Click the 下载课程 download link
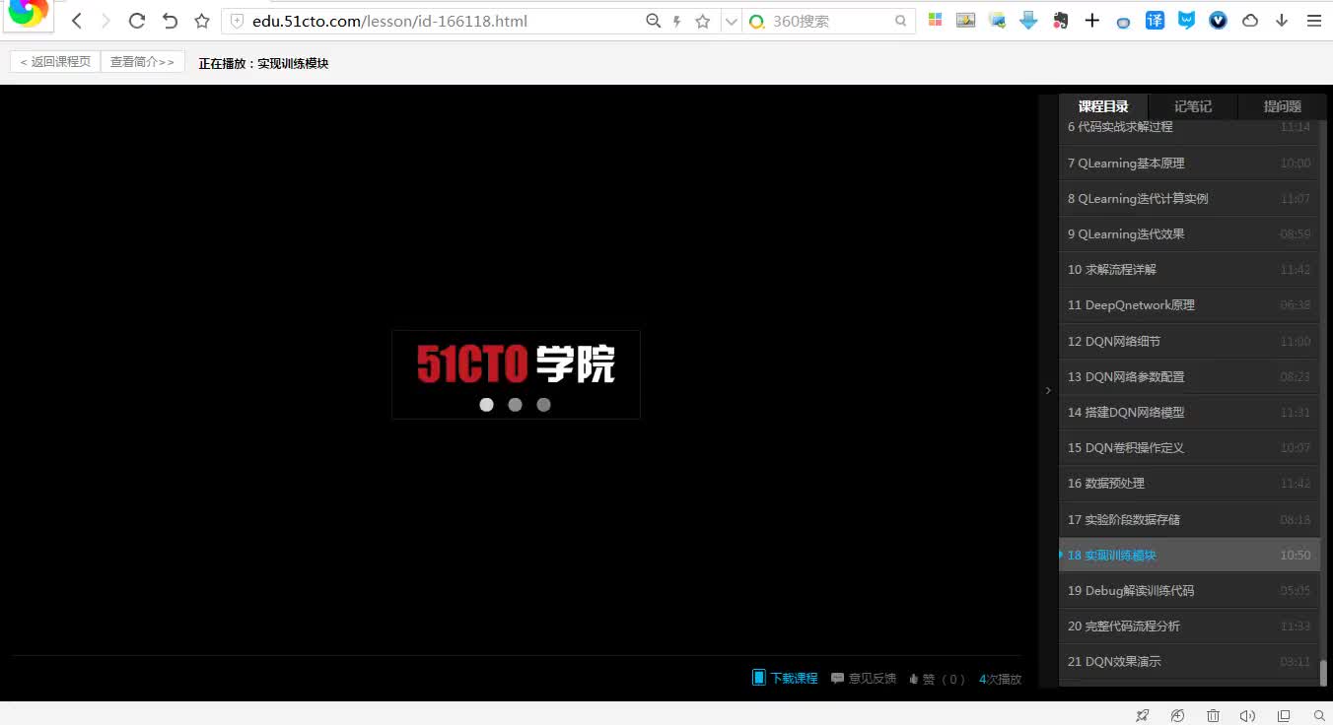 point(785,679)
